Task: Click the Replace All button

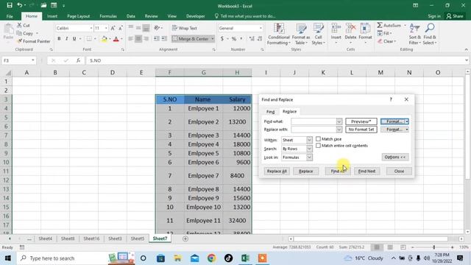Action: pyautogui.click(x=277, y=171)
